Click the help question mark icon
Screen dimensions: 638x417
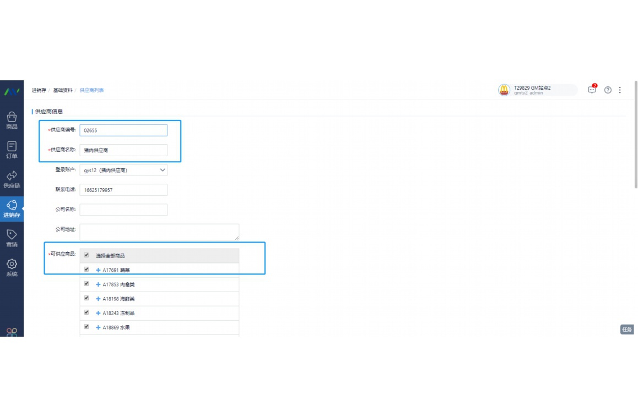click(608, 90)
